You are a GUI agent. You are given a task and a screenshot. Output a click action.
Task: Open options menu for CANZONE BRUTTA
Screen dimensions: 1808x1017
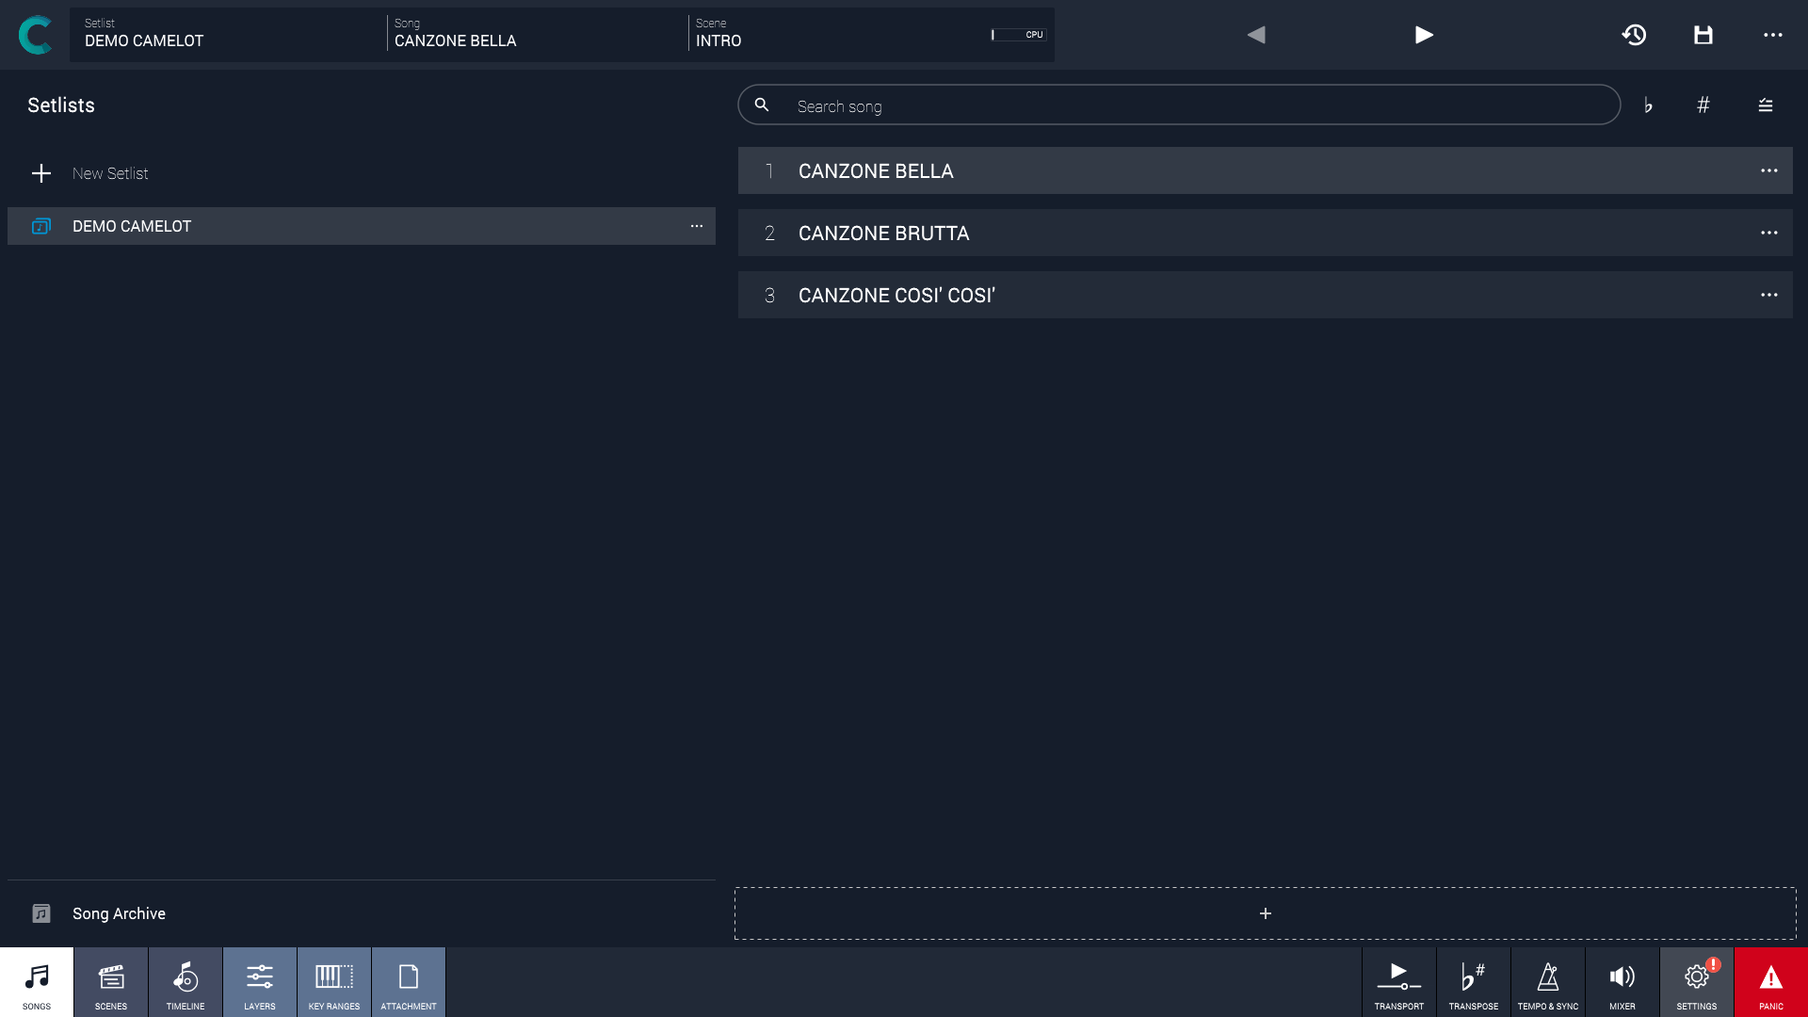tap(1768, 233)
